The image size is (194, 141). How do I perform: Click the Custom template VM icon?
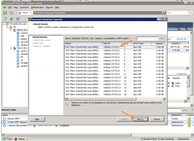pos(18,33)
